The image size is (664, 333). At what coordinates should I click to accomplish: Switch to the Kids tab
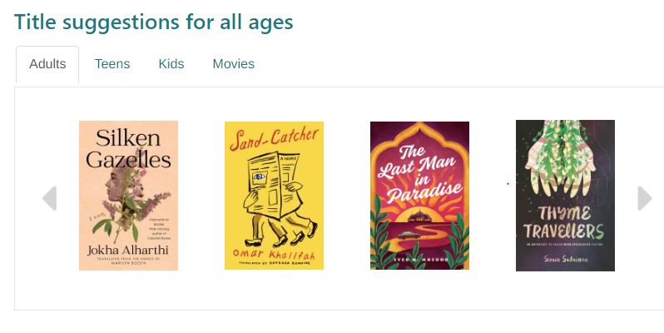click(171, 64)
